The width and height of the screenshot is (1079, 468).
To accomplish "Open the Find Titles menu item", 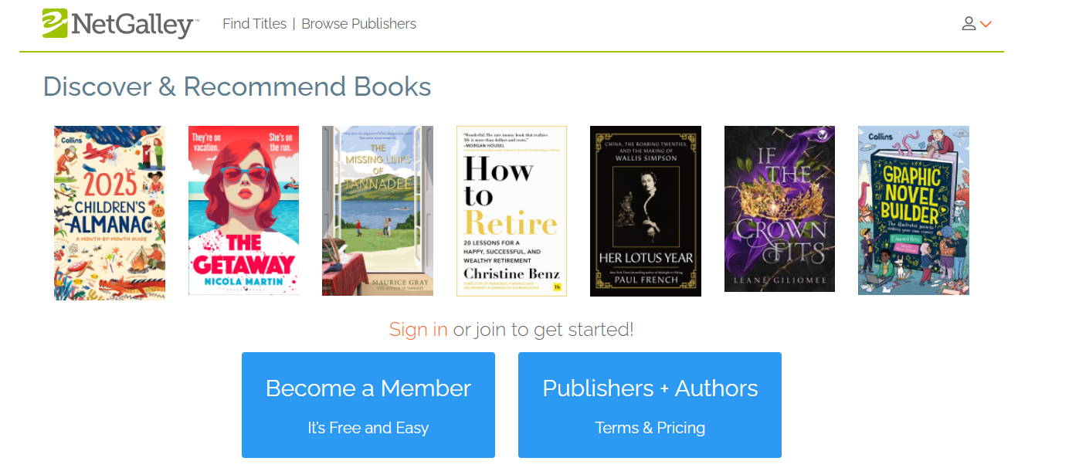I will click(254, 24).
